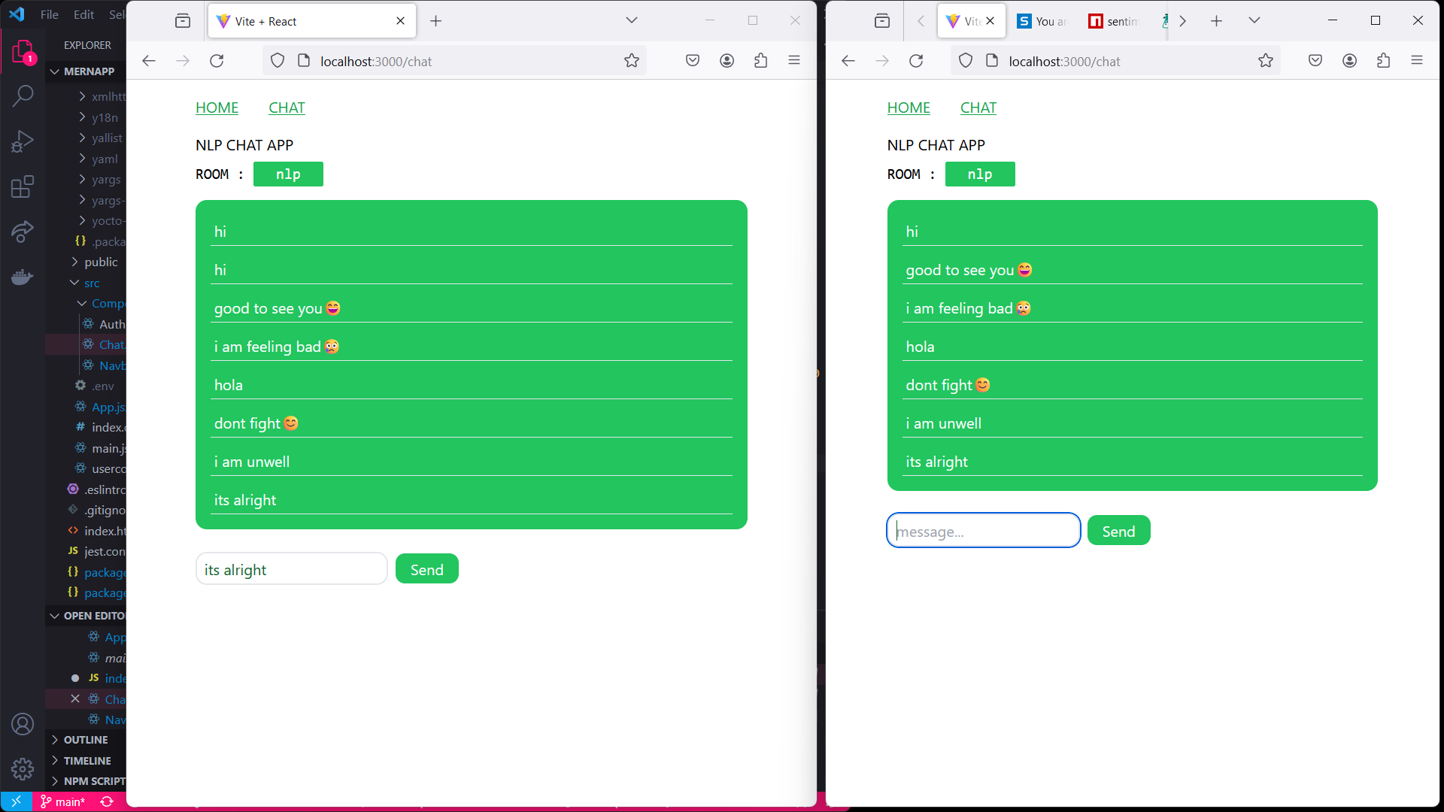Open the Run and Debug view
This screenshot has height=812, width=1444.
point(23,141)
